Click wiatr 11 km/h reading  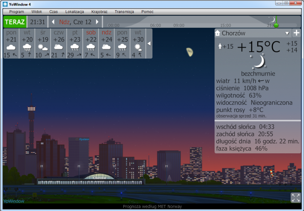pos(243,81)
